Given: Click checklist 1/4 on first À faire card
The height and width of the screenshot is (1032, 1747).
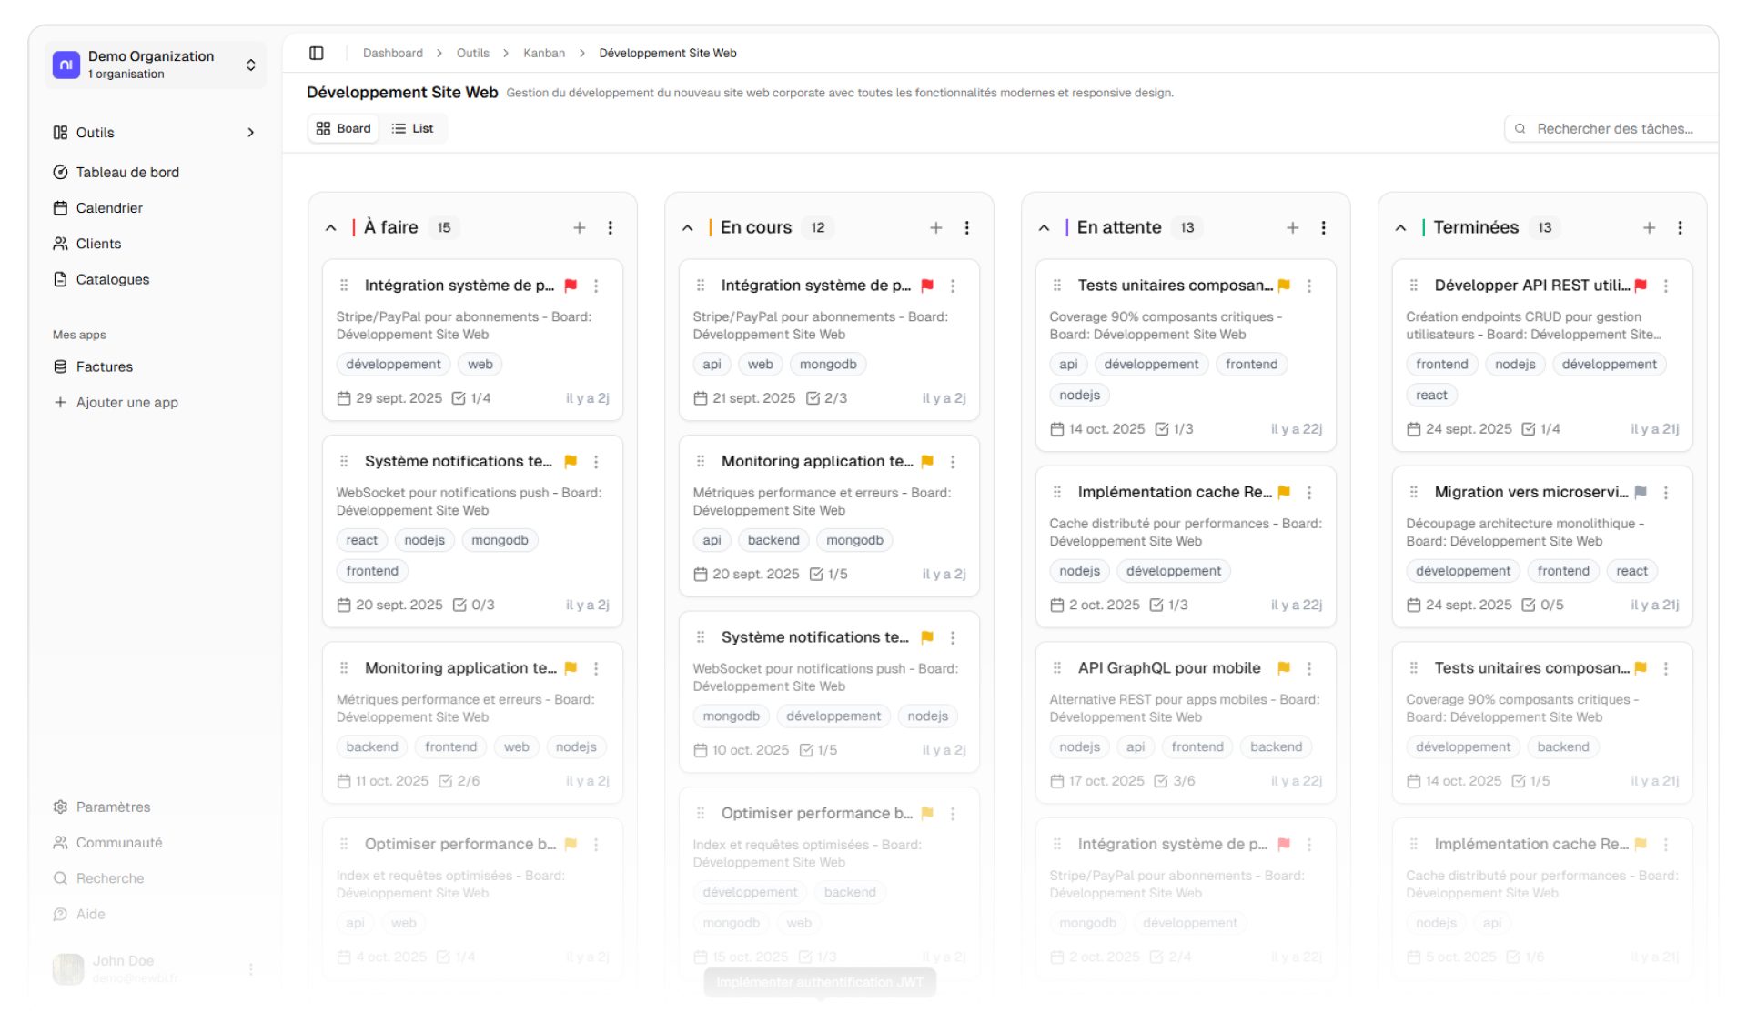Looking at the screenshot, I should click(471, 398).
